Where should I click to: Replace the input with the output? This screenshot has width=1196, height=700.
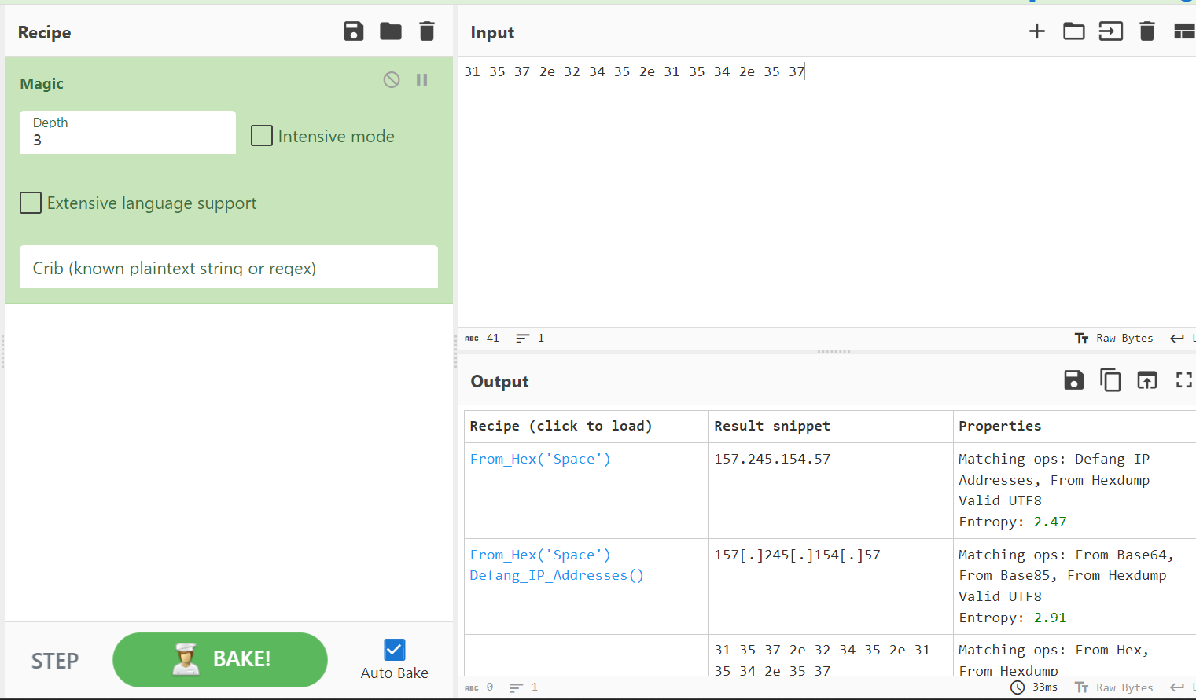[x=1146, y=380]
